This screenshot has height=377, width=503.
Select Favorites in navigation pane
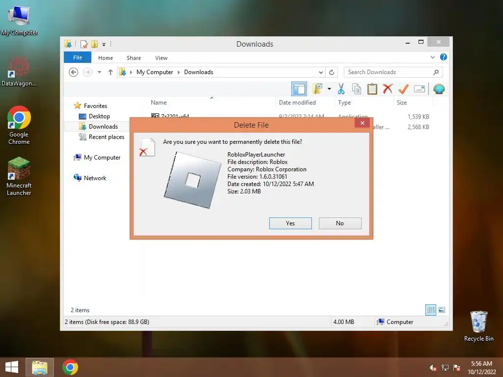click(x=95, y=106)
